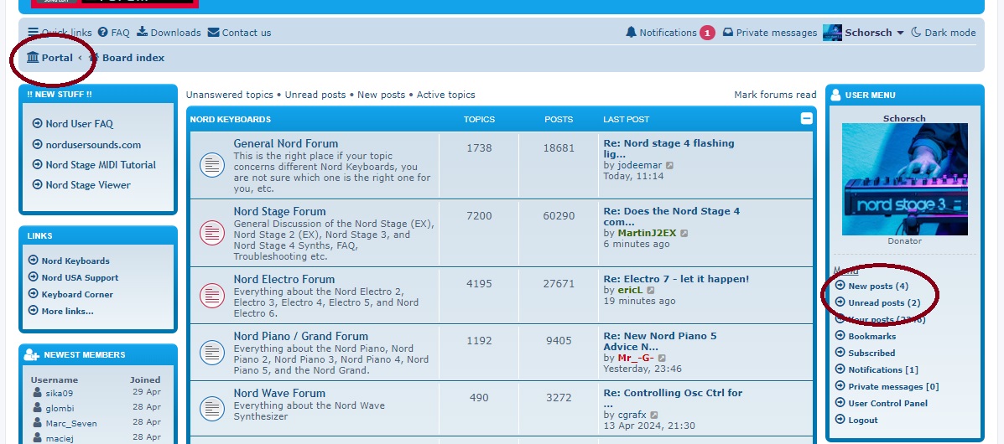Go to the Portal page
The image size is (1004, 444).
tap(50, 58)
